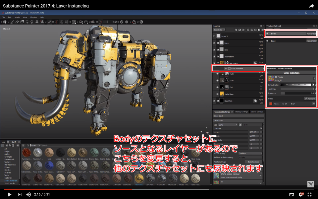The height and width of the screenshot is (199, 318).
Task: Select the Eraser tool in toolbar
Action: coord(17,22)
